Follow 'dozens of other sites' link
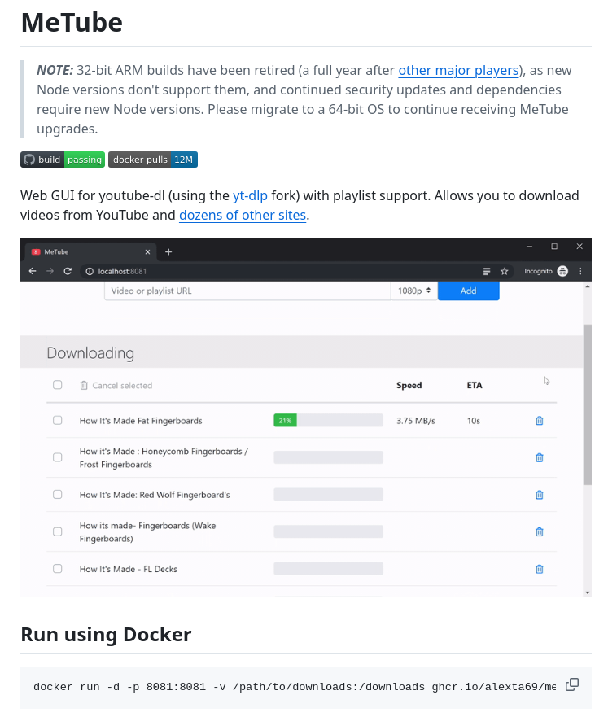608x717 pixels. [x=243, y=216]
